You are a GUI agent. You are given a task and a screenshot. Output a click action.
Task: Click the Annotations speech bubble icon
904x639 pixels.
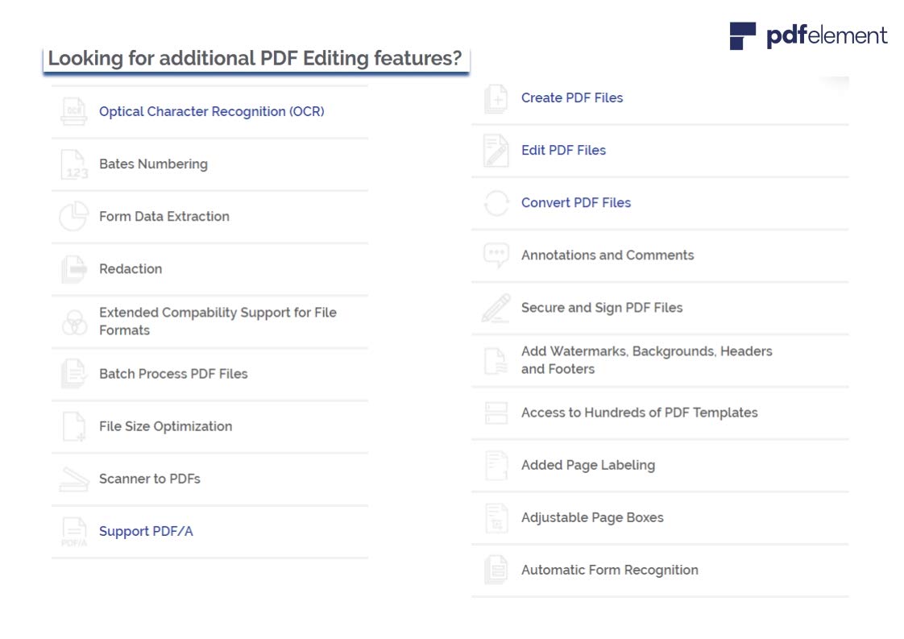[496, 255]
